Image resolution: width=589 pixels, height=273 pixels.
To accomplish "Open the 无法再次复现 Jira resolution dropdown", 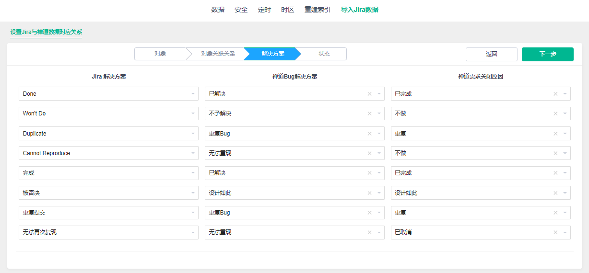I will point(108,232).
